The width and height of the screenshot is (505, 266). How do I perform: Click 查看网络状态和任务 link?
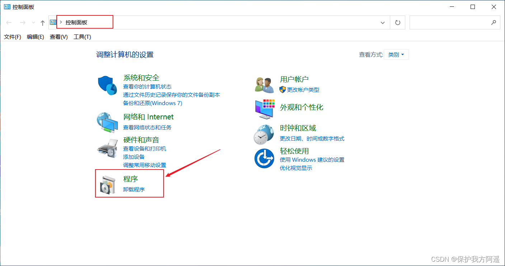tap(147, 127)
